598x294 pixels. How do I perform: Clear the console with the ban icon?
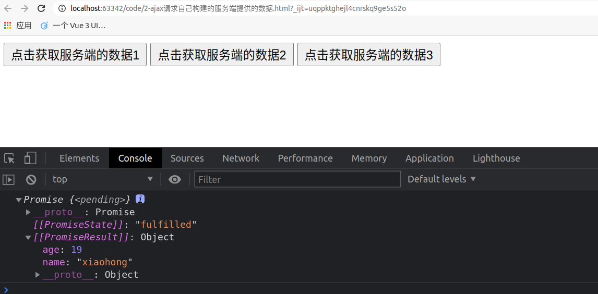point(31,179)
